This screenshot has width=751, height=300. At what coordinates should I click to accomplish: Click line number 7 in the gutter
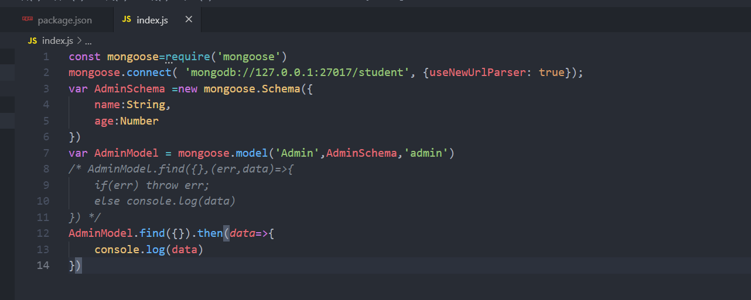pos(46,153)
